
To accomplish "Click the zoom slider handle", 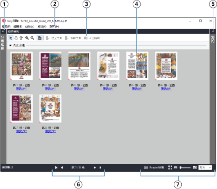I will click(x=181, y=167).
